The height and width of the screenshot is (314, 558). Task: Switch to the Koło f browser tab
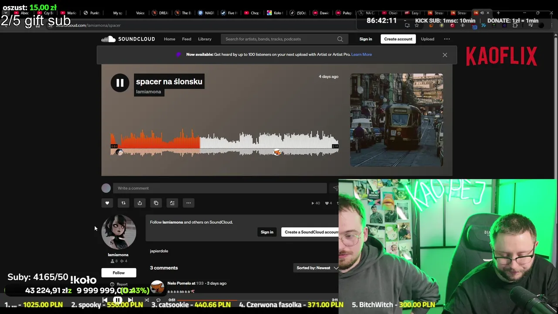(x=275, y=13)
